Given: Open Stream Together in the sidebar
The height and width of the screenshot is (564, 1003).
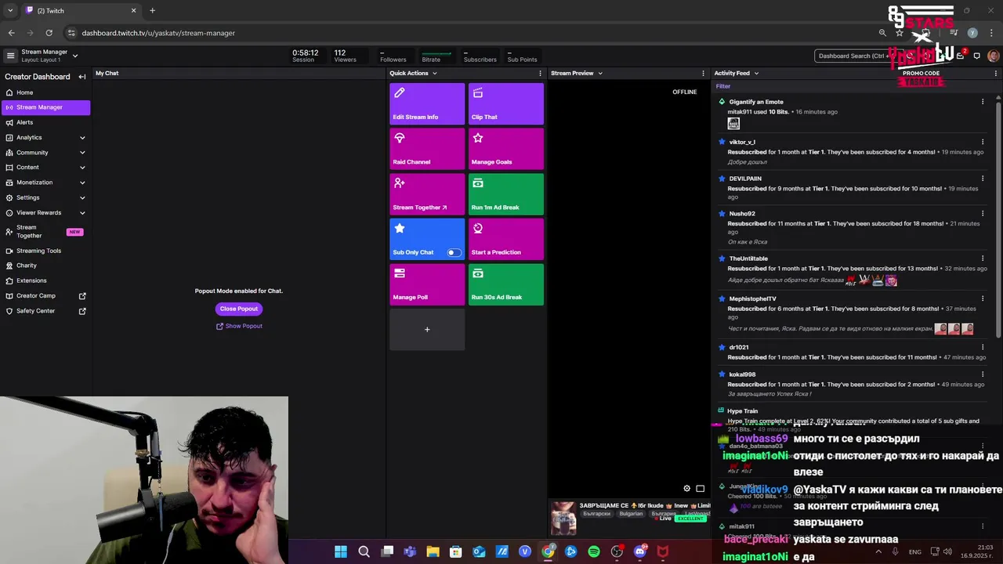Looking at the screenshot, I should [45, 232].
